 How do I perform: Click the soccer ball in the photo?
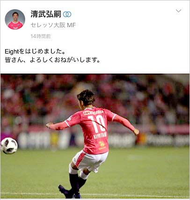[x=9, y=146]
